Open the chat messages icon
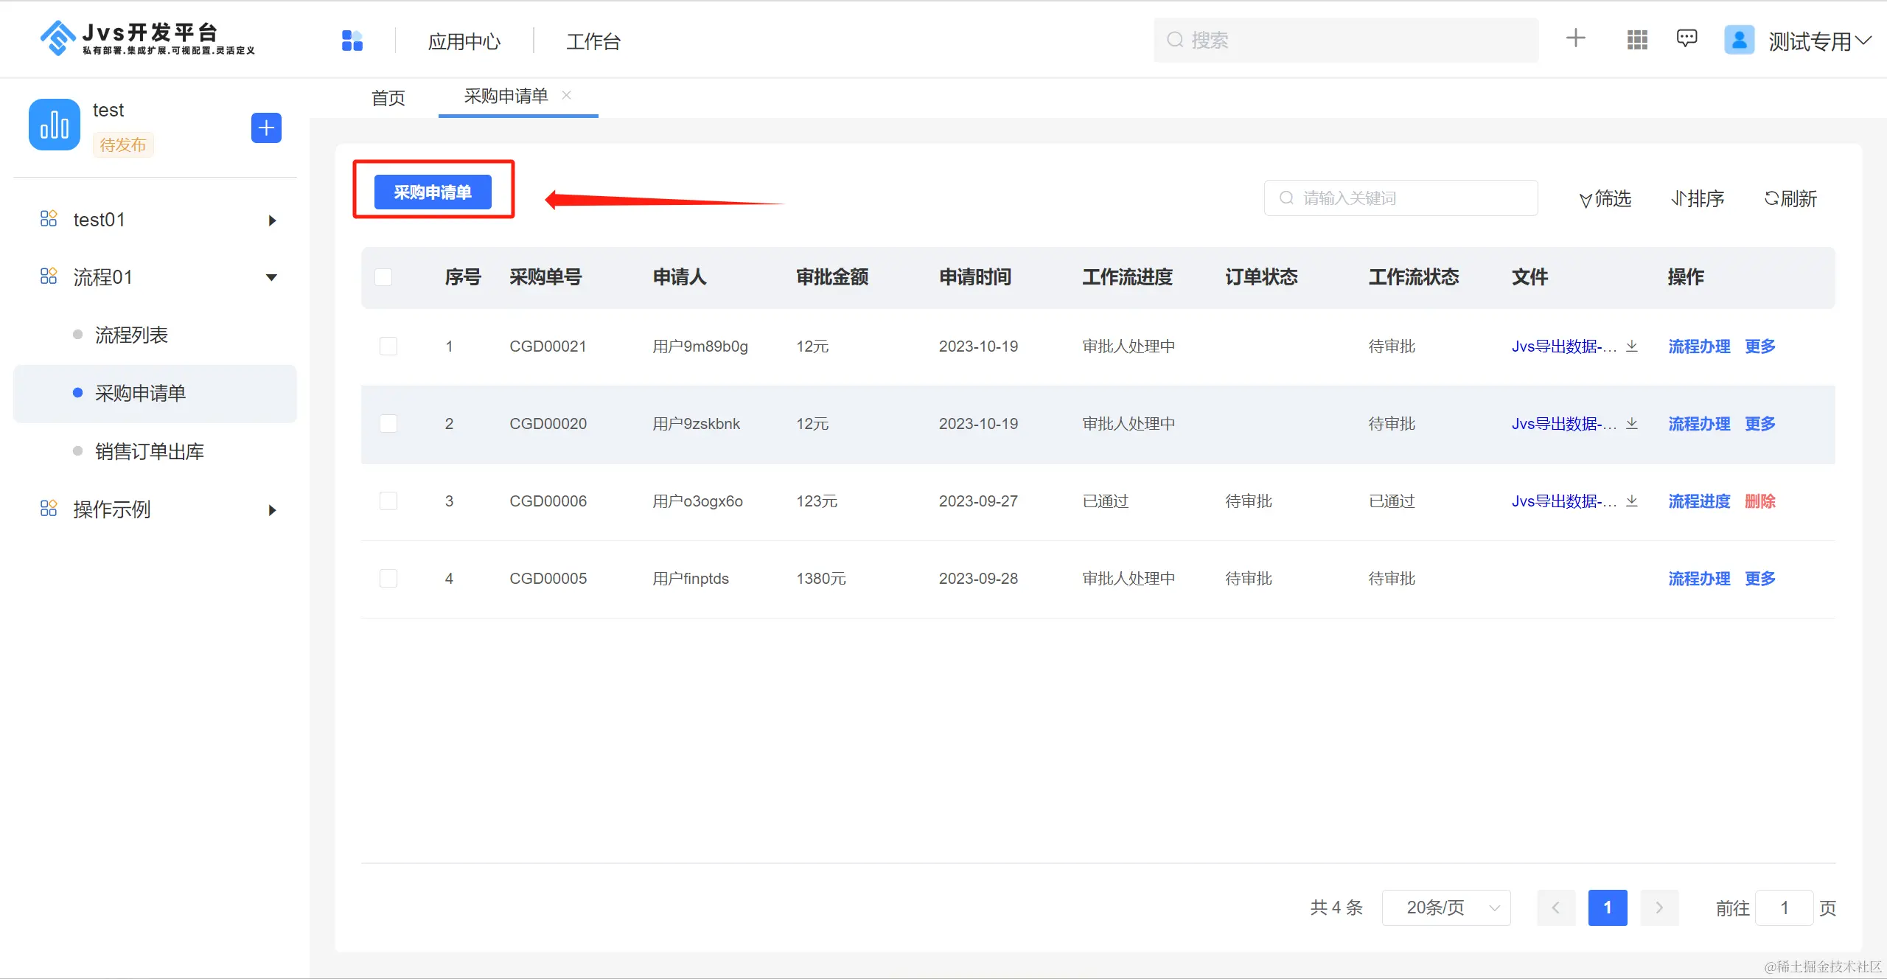The height and width of the screenshot is (979, 1887). (x=1687, y=38)
